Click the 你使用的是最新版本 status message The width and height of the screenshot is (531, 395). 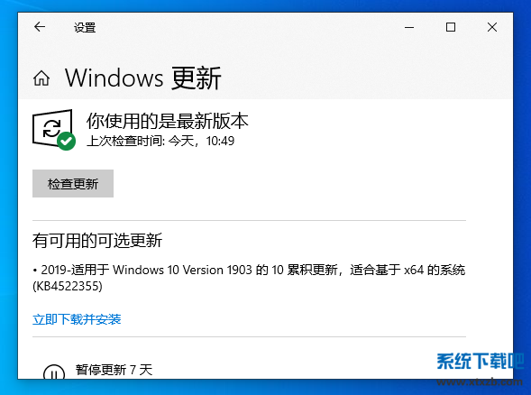click(168, 121)
